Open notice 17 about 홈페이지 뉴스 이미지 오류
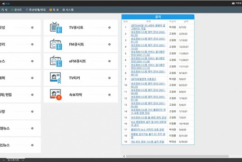Image resolution: width=242 pixels, height=162 pixels. (147, 130)
